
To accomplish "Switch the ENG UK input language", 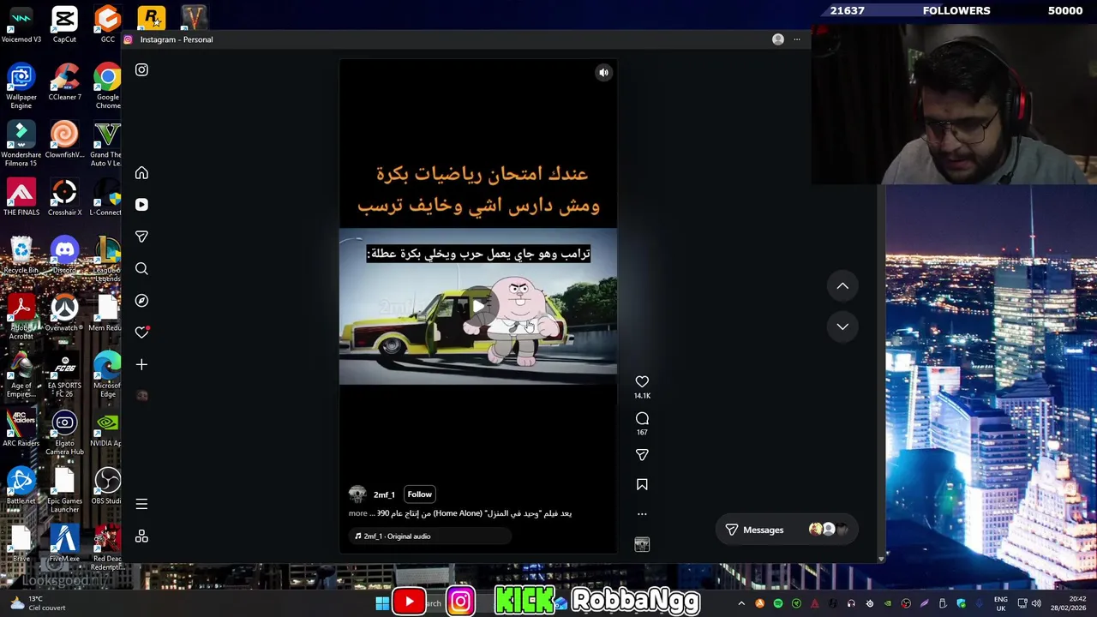I will click(1000, 604).
